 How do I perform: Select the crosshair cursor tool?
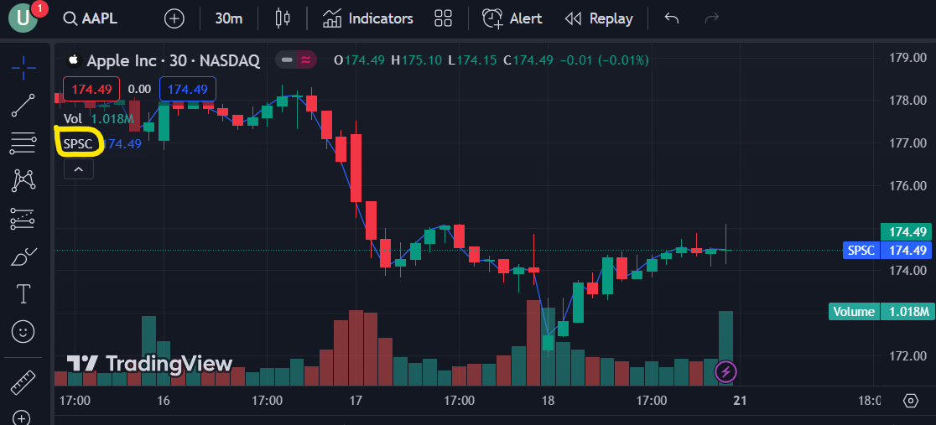pos(23,67)
